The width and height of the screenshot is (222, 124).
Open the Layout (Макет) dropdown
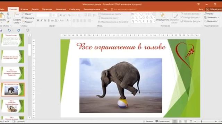tap(27, 14)
